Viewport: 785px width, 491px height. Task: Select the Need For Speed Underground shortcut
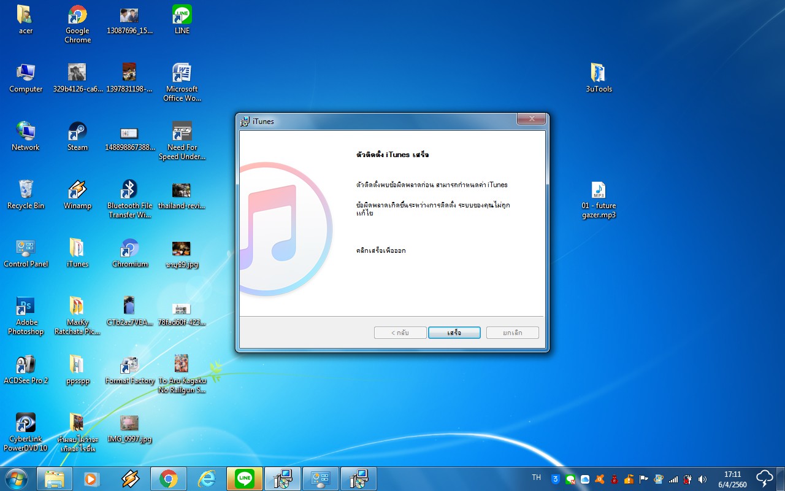tap(182, 141)
